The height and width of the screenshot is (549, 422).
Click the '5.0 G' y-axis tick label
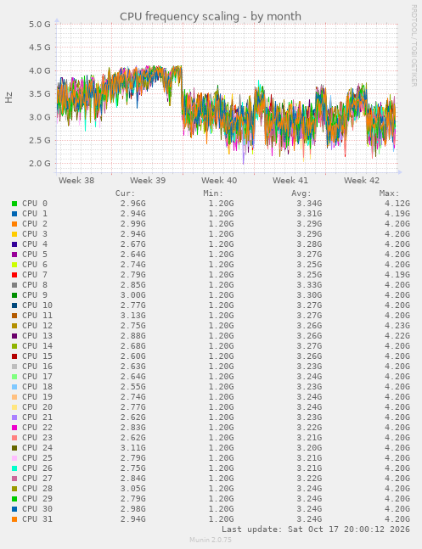point(40,24)
